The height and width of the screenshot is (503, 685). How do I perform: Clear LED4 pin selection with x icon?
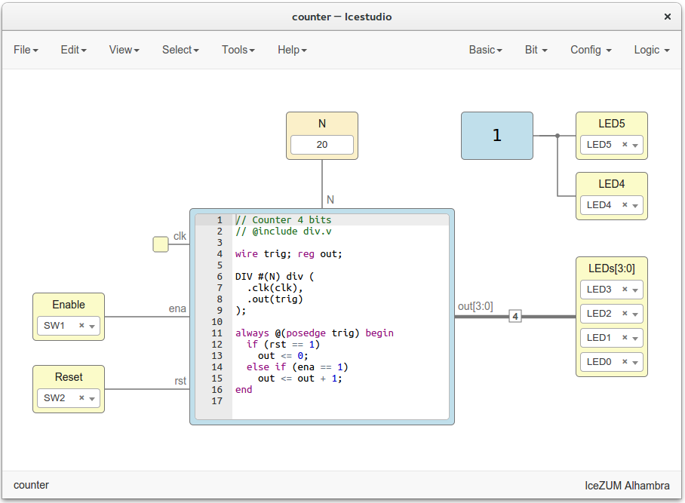point(625,205)
